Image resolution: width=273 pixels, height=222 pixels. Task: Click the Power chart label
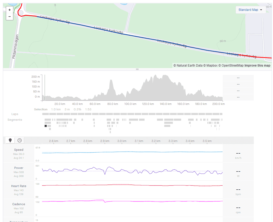(19, 168)
